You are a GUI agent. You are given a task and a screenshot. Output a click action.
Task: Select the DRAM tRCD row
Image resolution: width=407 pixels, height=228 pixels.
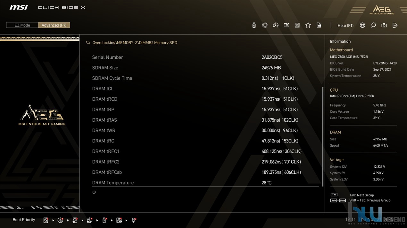tap(205, 99)
